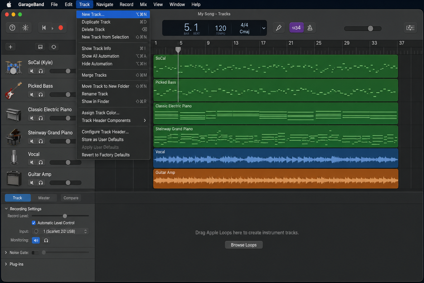Select the Vocal audio region
The image size is (424, 283).
pyautogui.click(x=275, y=158)
